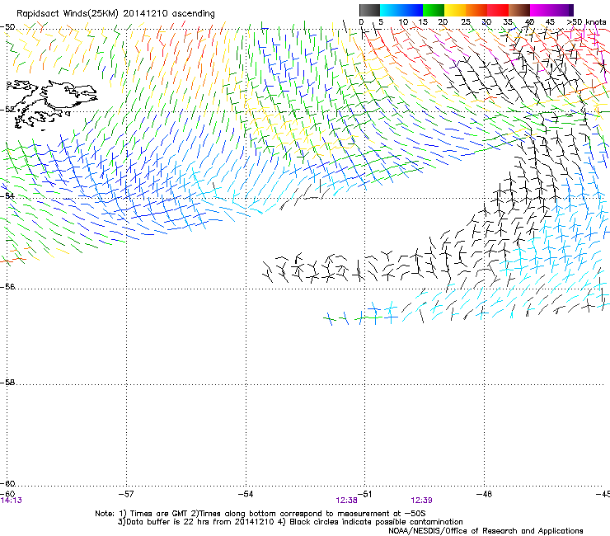Pick the brown 35–40 knots legend segment

click(519, 10)
